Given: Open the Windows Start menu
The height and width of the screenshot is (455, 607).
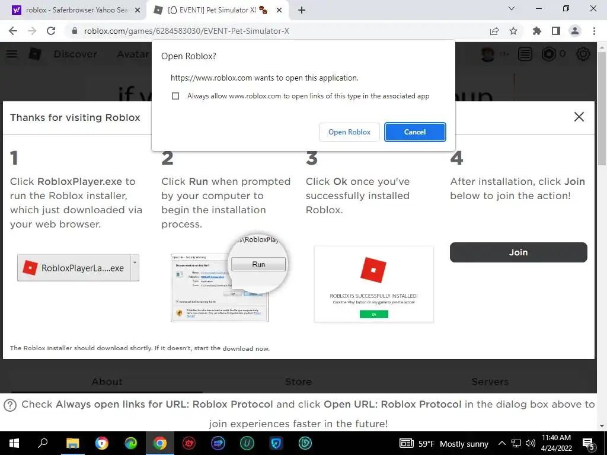Looking at the screenshot, I should click(x=14, y=443).
